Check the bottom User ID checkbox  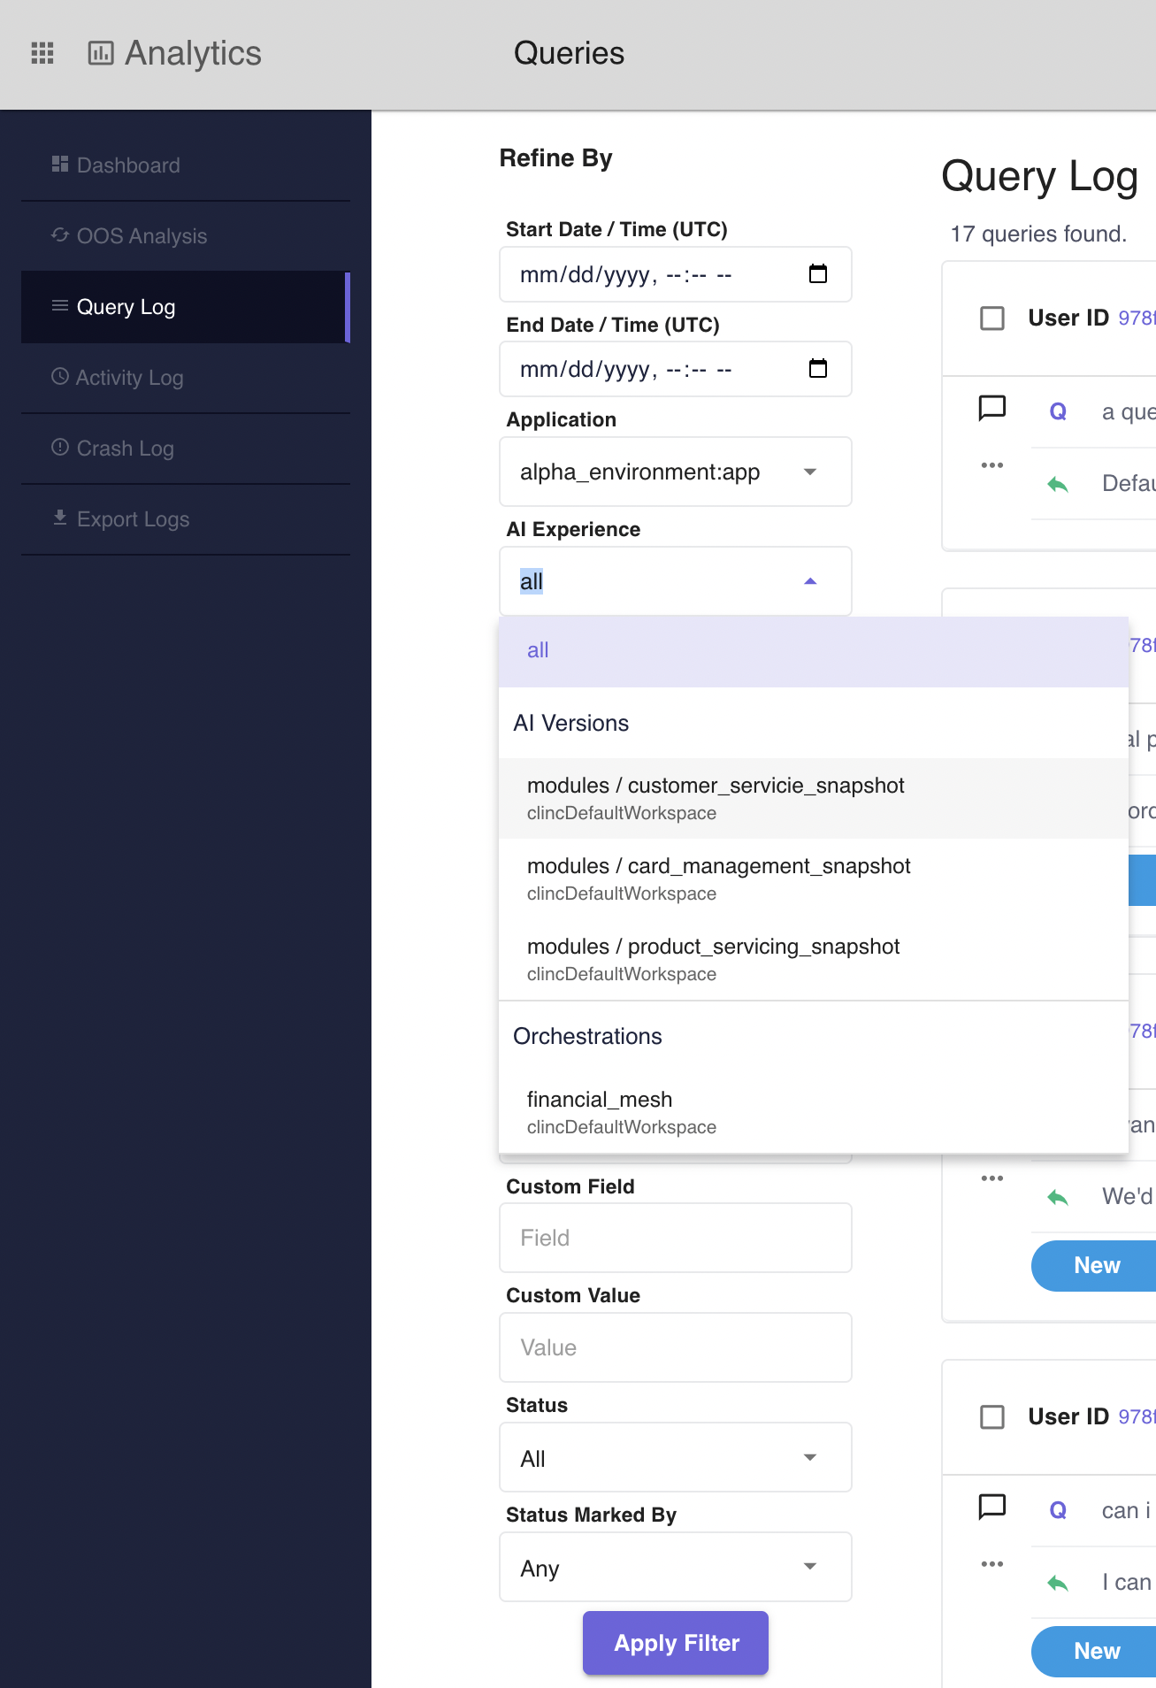[992, 1416]
